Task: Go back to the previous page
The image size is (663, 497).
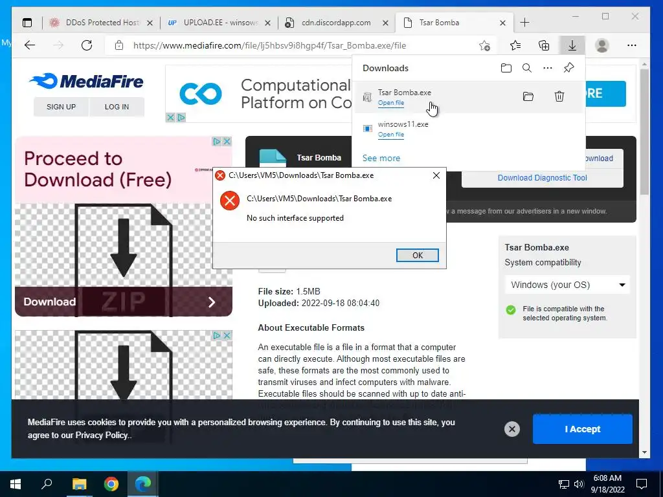Action: click(x=30, y=45)
